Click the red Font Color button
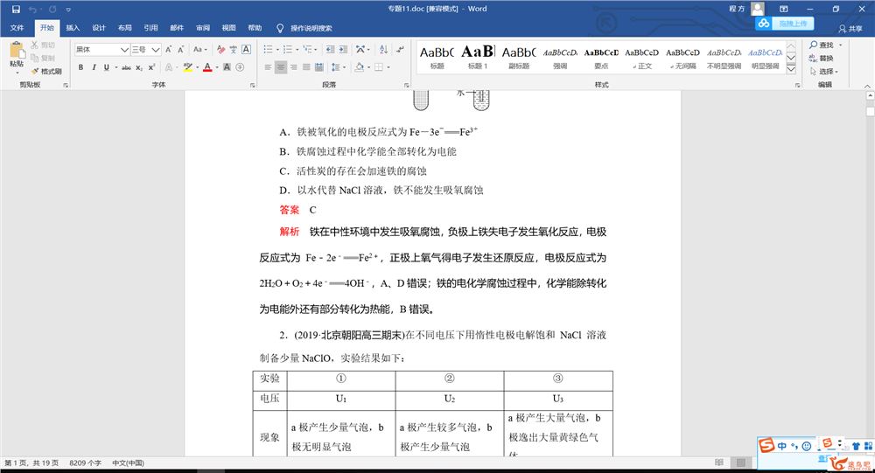 207,67
